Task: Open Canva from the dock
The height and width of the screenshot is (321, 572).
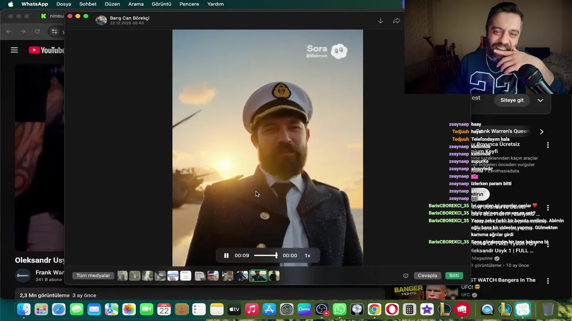Action: point(304,309)
